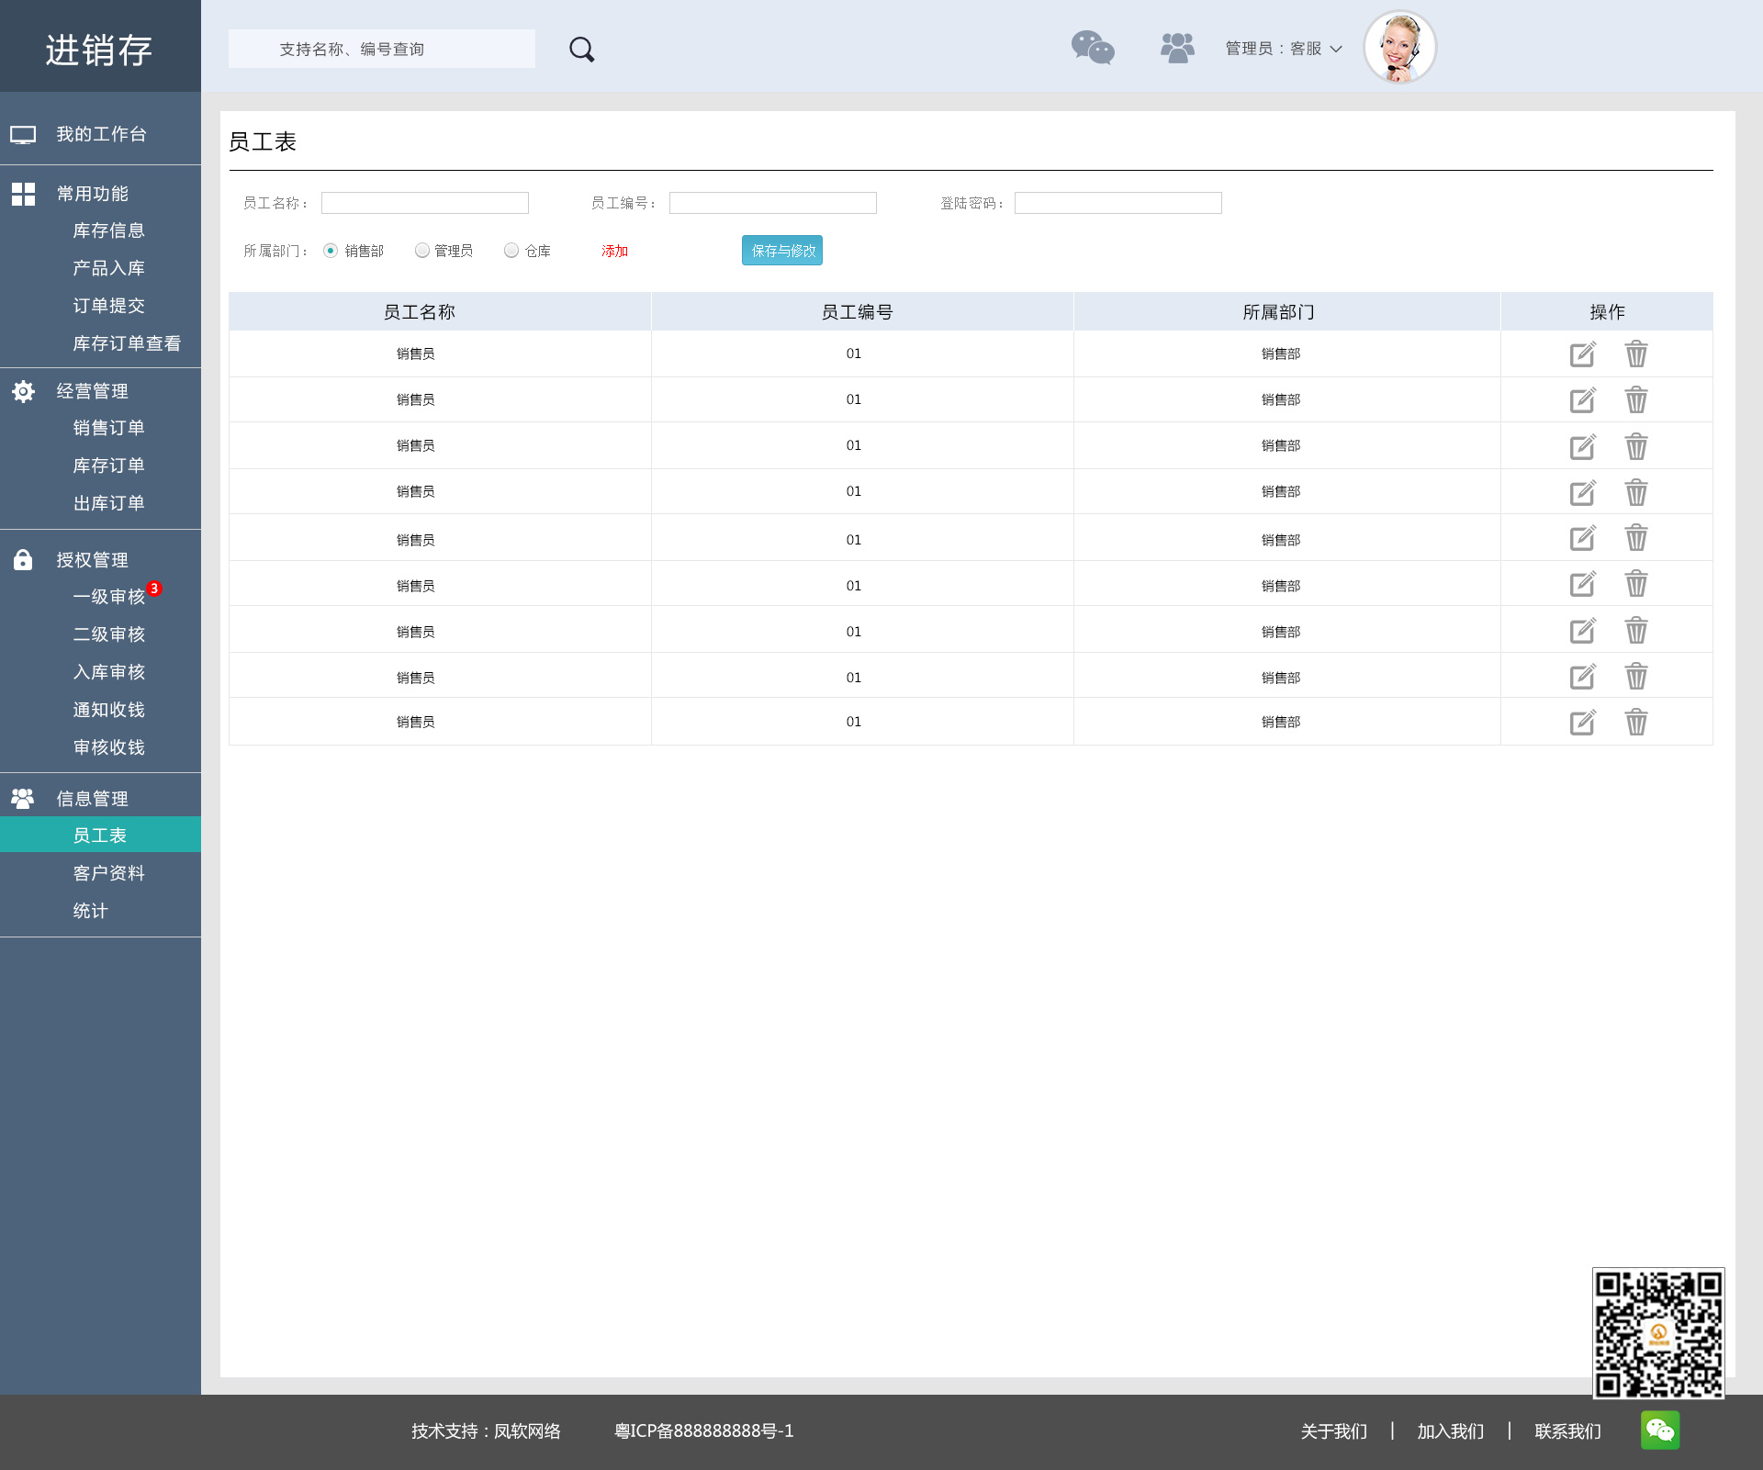Open the WeChat chat icon in header
The image size is (1763, 1470).
click(1093, 48)
